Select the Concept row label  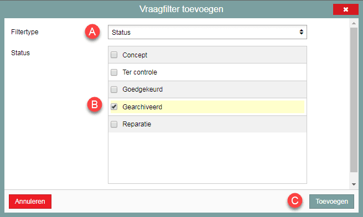point(134,55)
